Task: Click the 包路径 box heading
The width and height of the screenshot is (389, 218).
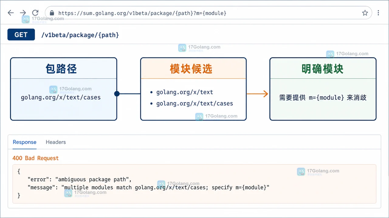Action: pos(61,69)
